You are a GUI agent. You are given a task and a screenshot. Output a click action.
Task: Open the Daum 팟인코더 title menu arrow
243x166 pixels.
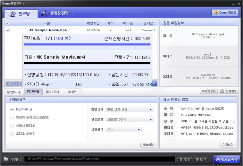(24, 3)
